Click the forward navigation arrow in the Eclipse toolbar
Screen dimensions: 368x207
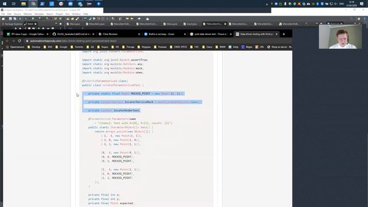[139, 19]
